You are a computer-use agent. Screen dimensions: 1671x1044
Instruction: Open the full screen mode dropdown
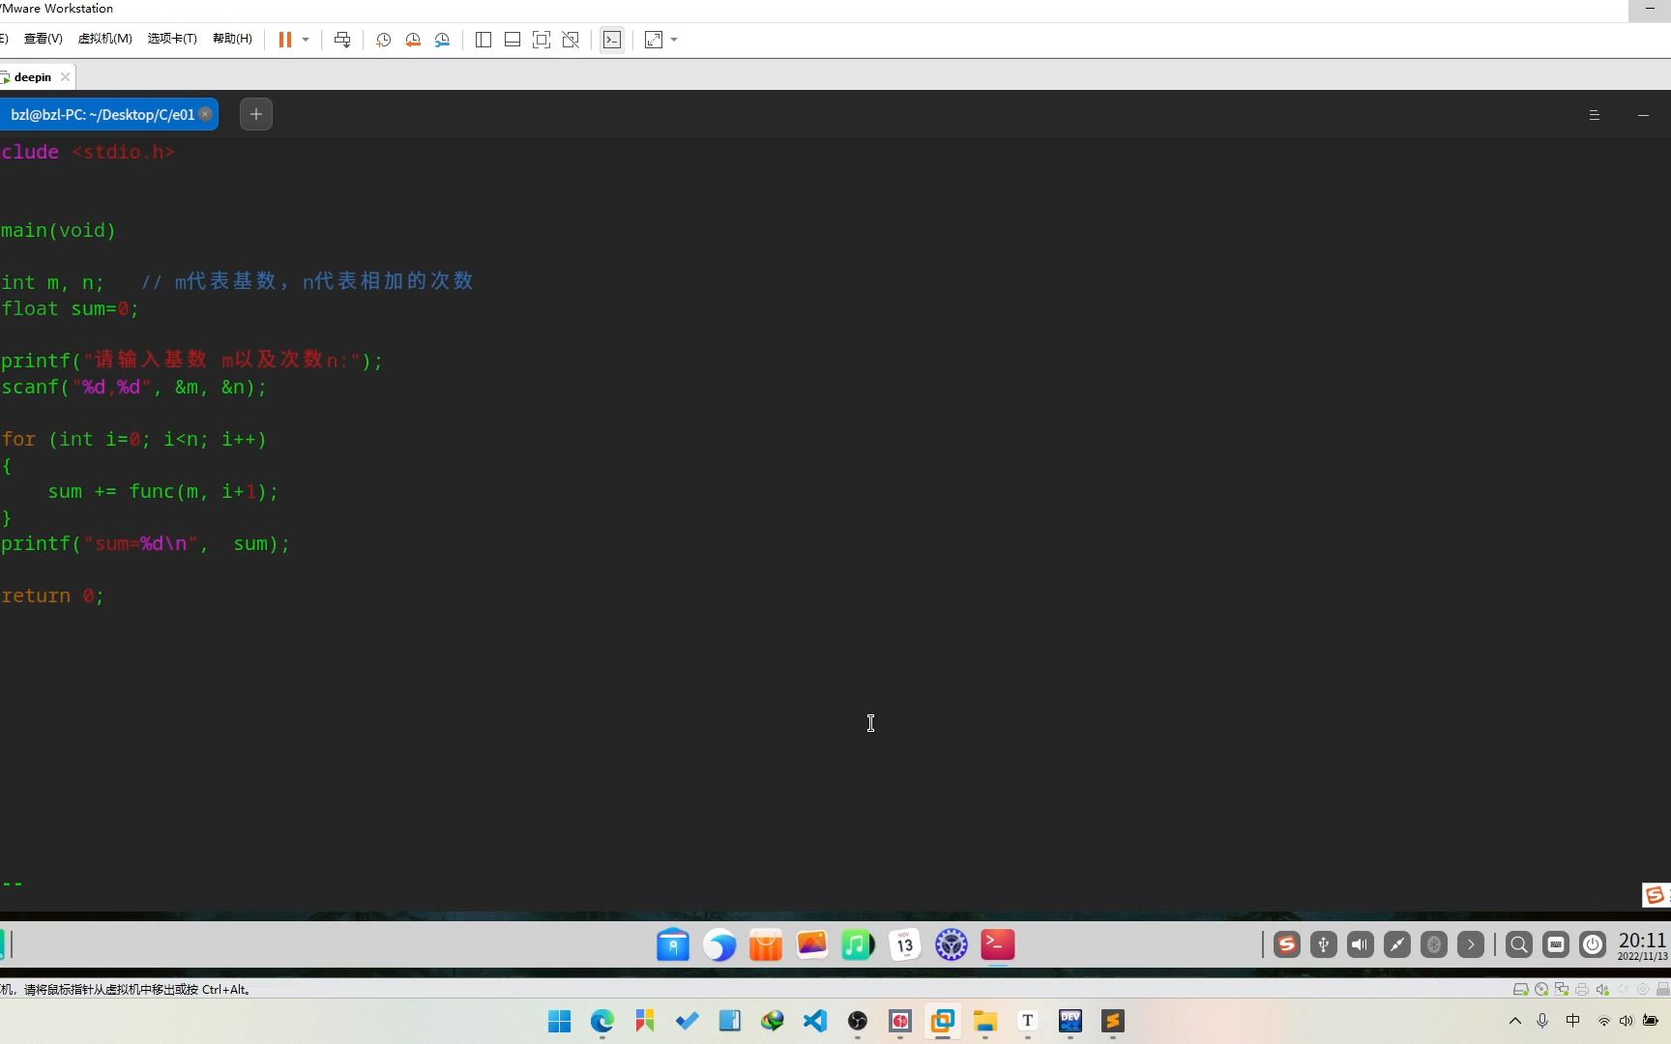tap(675, 40)
